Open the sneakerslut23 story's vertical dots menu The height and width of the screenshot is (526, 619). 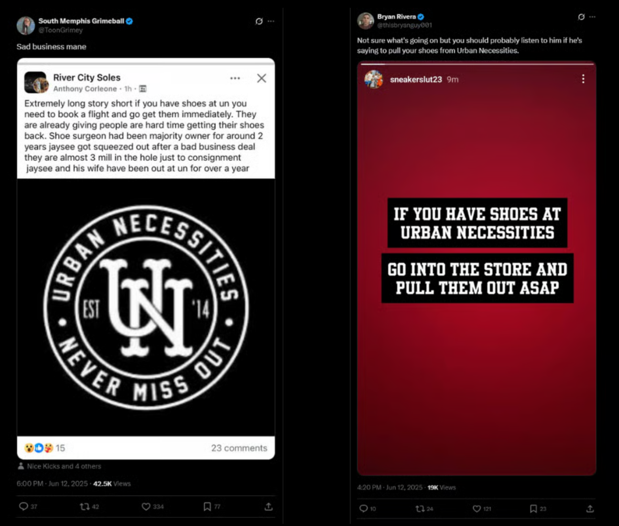click(583, 79)
